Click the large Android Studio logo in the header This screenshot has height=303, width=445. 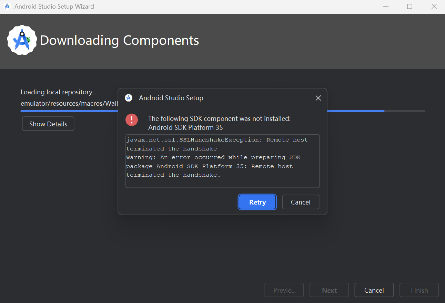click(22, 40)
